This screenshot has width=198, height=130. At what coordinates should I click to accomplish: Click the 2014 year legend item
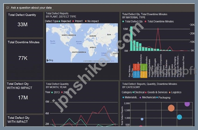coord(65,93)
